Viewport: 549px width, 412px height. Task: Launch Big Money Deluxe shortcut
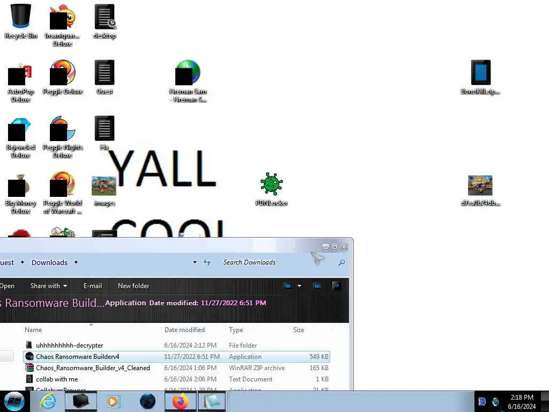[x=21, y=193]
